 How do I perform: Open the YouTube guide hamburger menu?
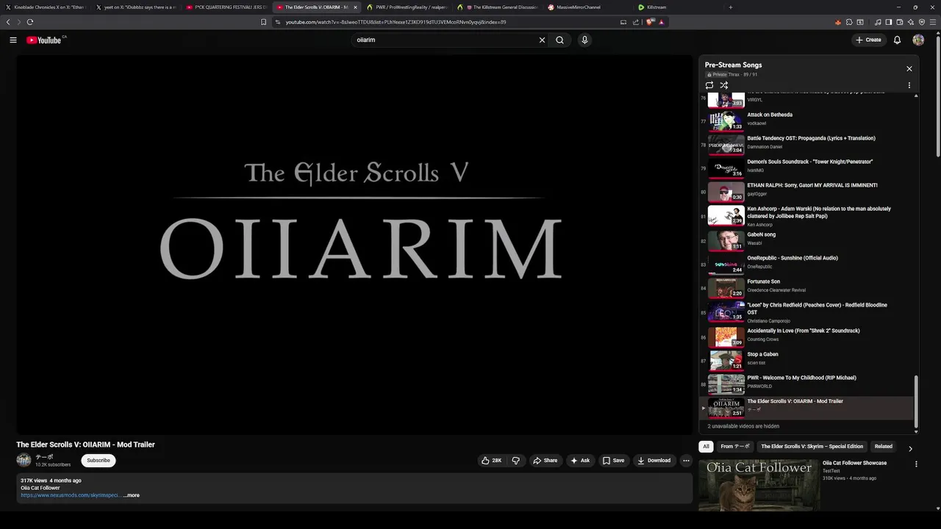point(12,40)
